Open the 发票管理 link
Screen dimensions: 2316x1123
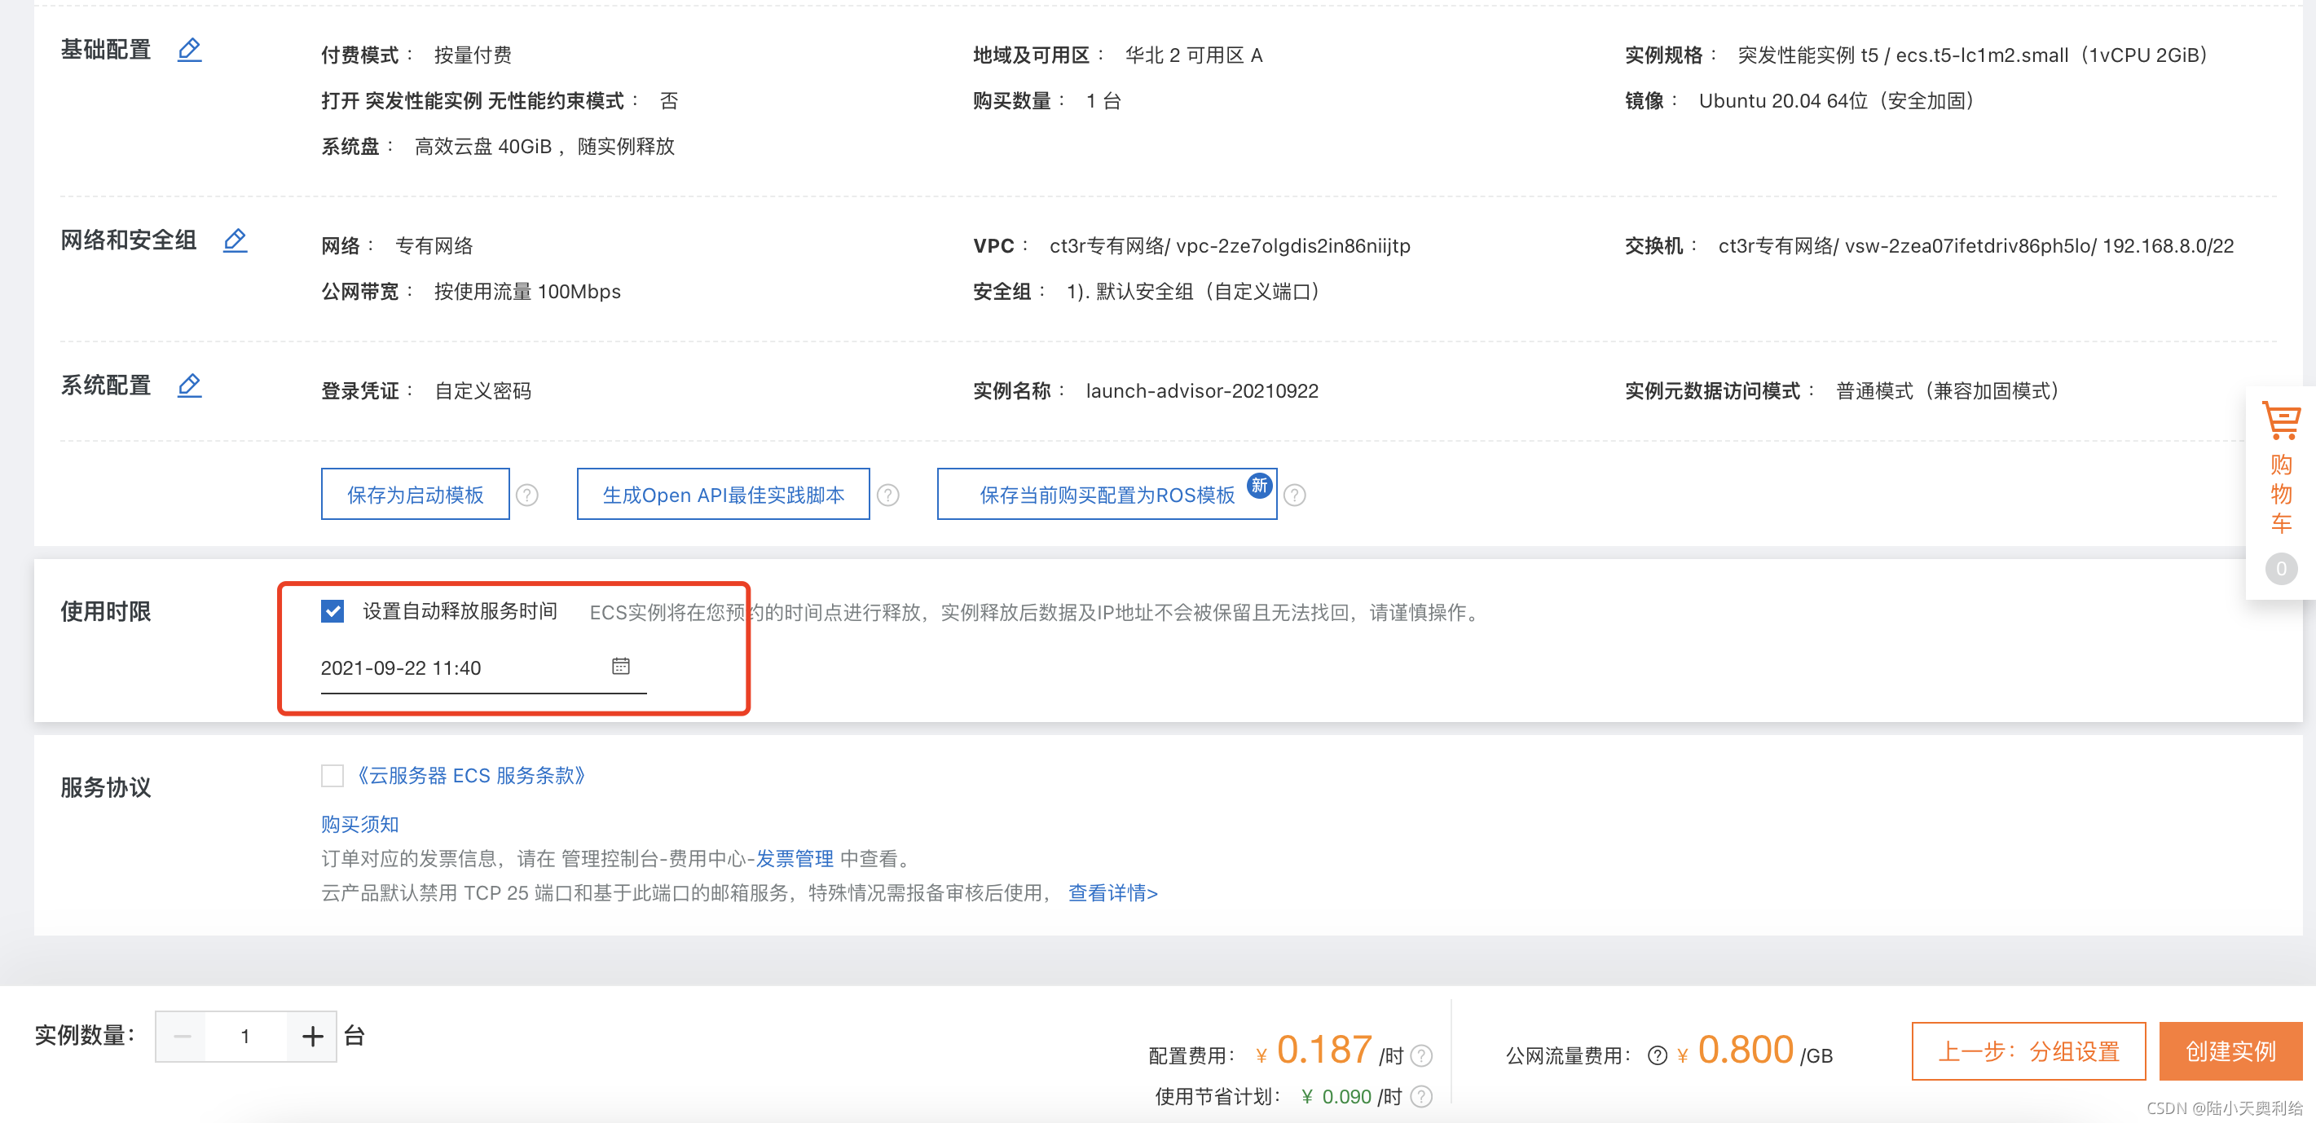point(795,859)
